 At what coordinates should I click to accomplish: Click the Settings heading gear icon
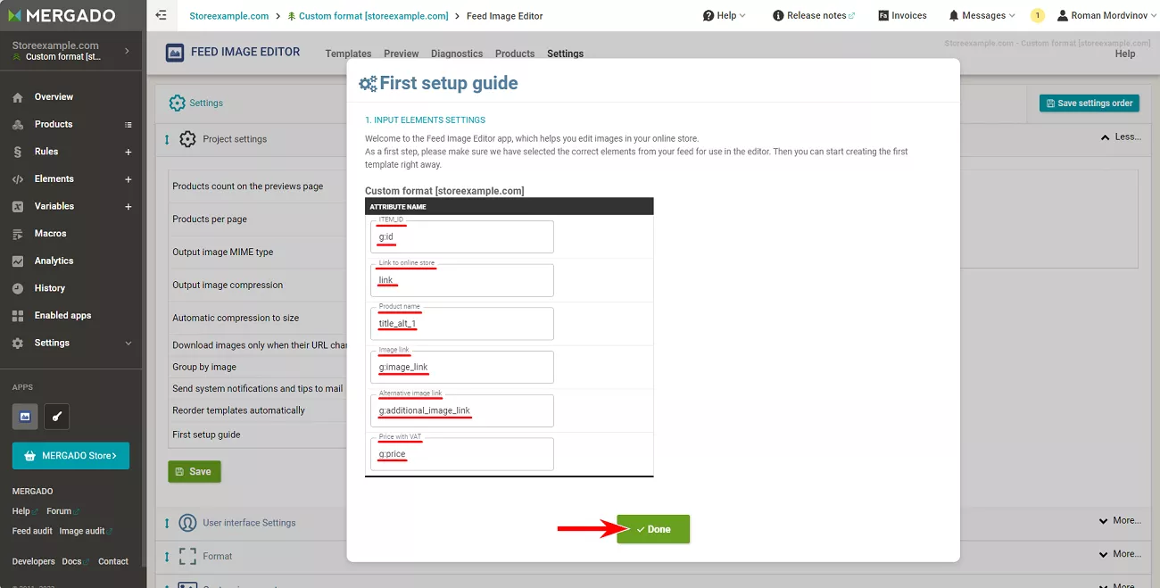177,103
